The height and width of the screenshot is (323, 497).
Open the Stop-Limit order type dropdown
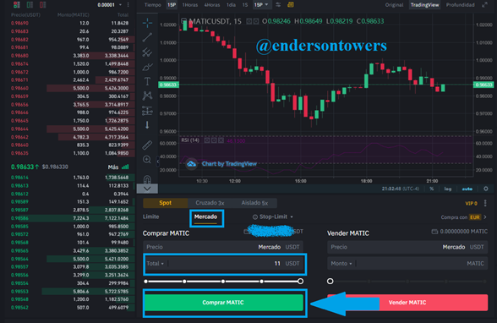272,216
